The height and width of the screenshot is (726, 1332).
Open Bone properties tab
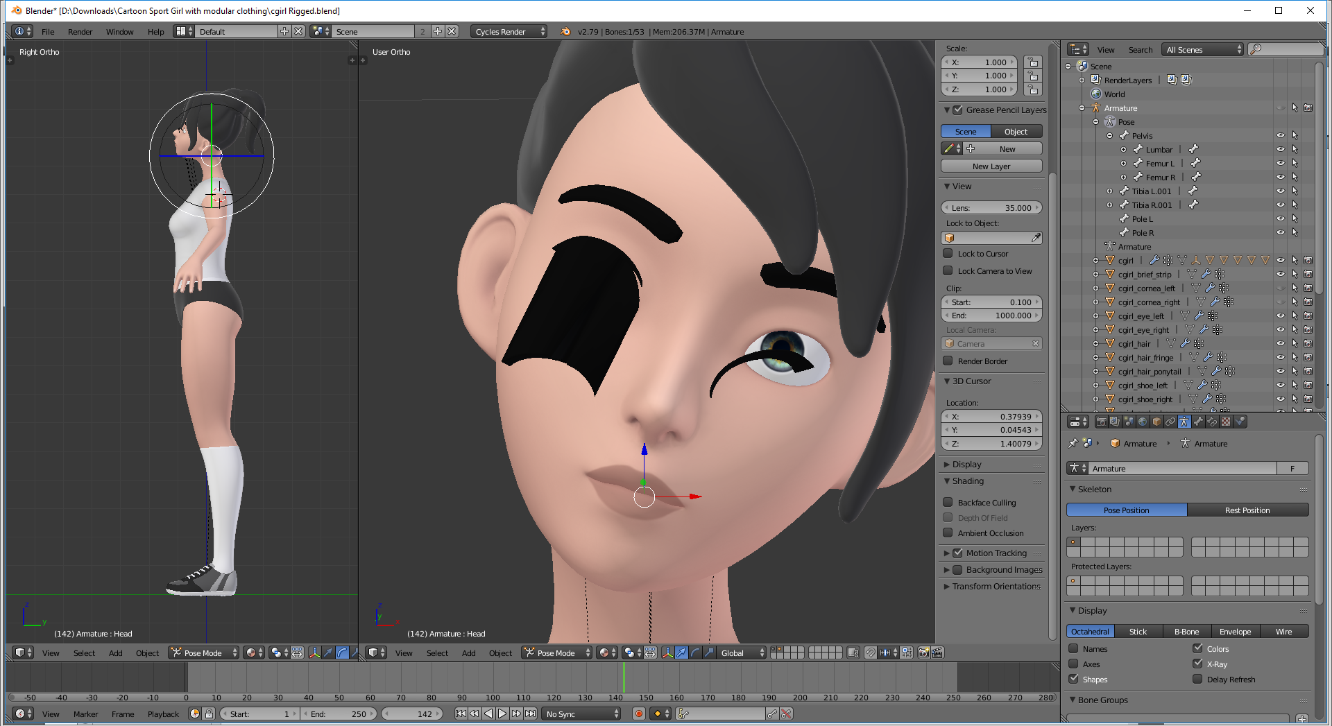click(x=1198, y=422)
